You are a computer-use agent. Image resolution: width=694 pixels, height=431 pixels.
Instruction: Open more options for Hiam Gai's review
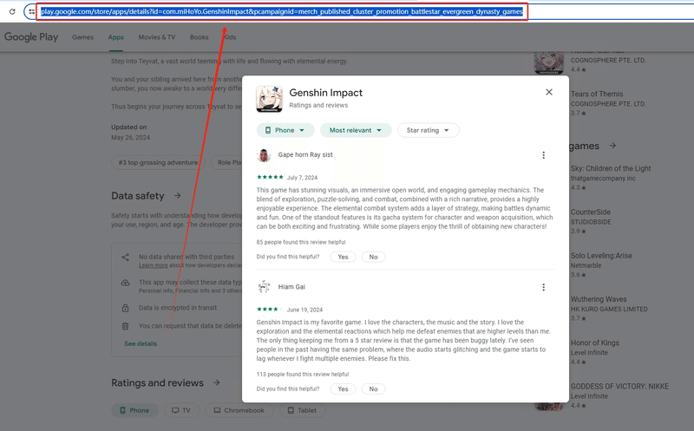[544, 287]
